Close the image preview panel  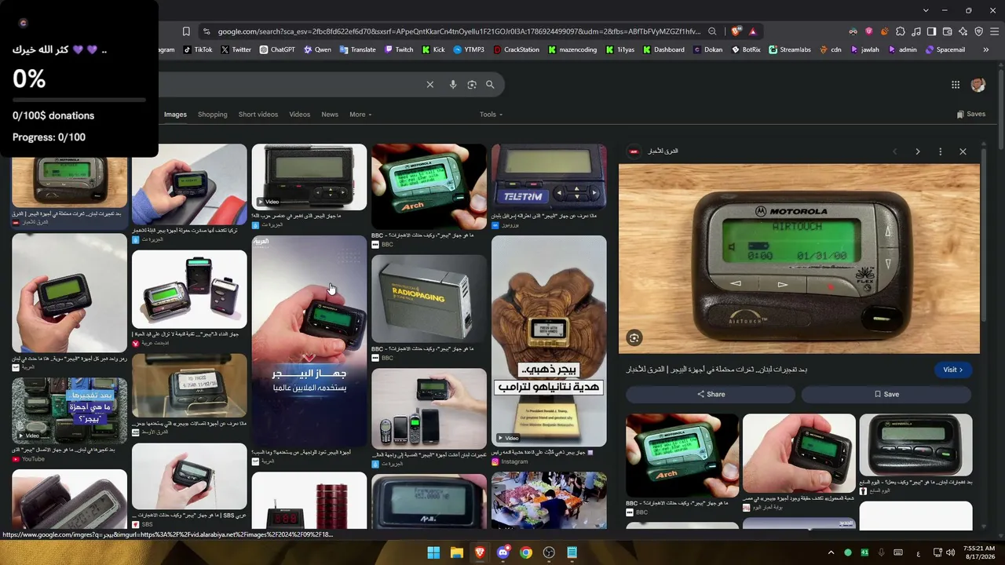pyautogui.click(x=963, y=151)
